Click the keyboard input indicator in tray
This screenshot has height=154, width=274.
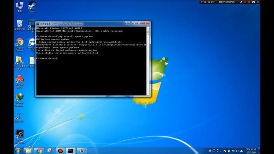210,151
